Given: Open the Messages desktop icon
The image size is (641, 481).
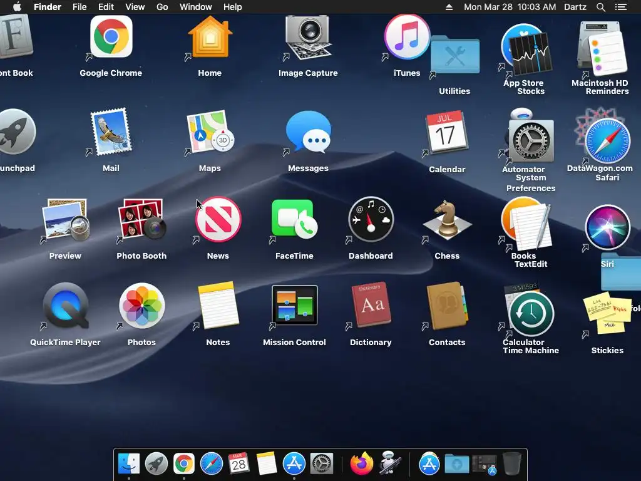Looking at the screenshot, I should click(308, 132).
